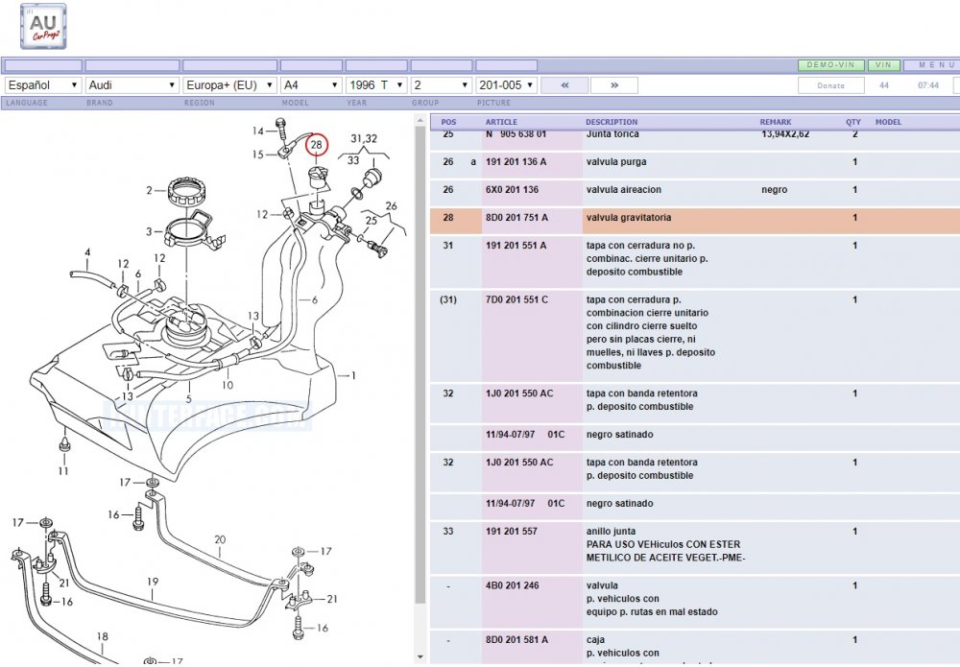Click the QTY column header
This screenshot has width=960, height=667.
point(852,122)
